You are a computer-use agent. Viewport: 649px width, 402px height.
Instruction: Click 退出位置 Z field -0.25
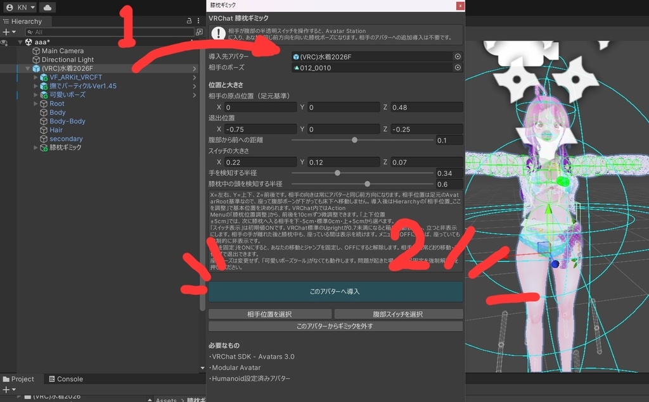(427, 129)
